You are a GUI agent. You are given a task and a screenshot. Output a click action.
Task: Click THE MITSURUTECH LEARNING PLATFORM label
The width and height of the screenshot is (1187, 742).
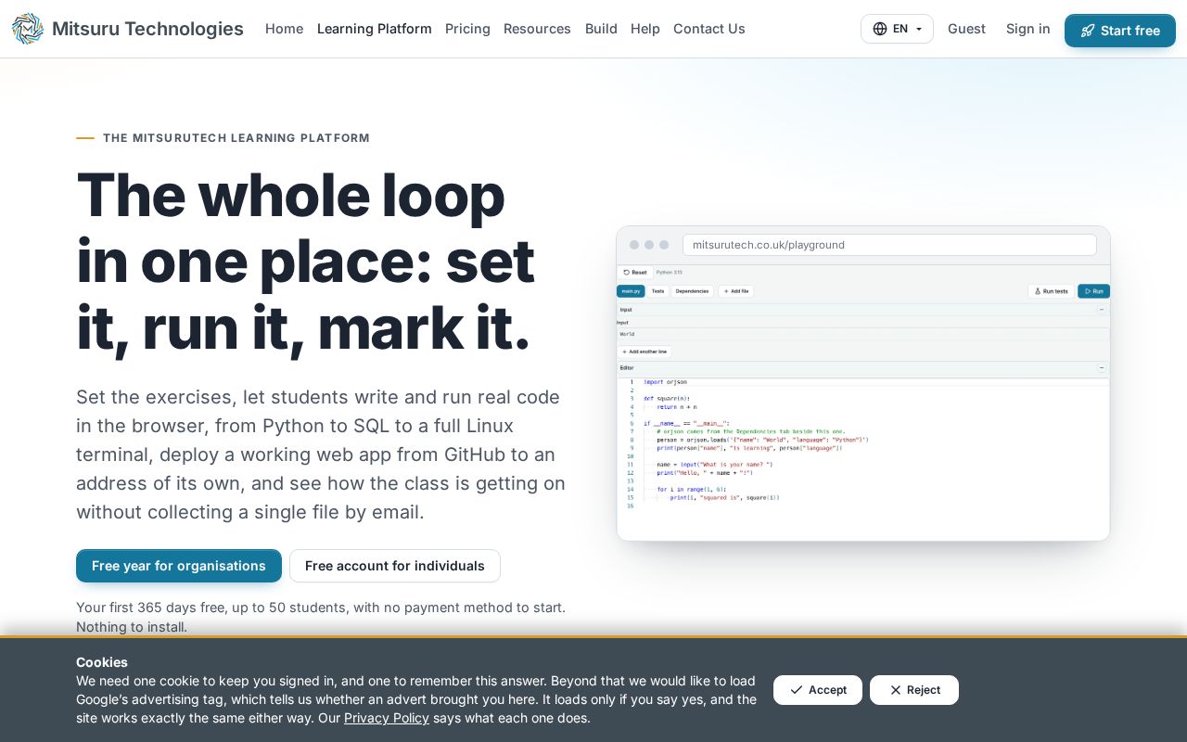tap(236, 138)
